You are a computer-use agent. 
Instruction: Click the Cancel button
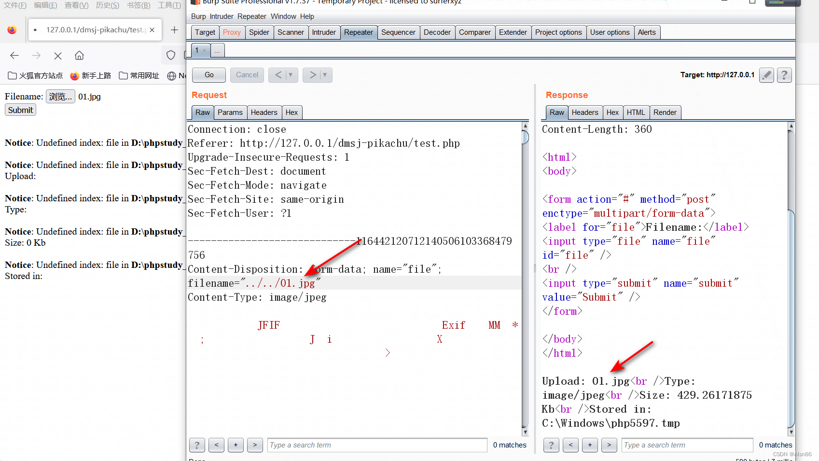coord(247,75)
